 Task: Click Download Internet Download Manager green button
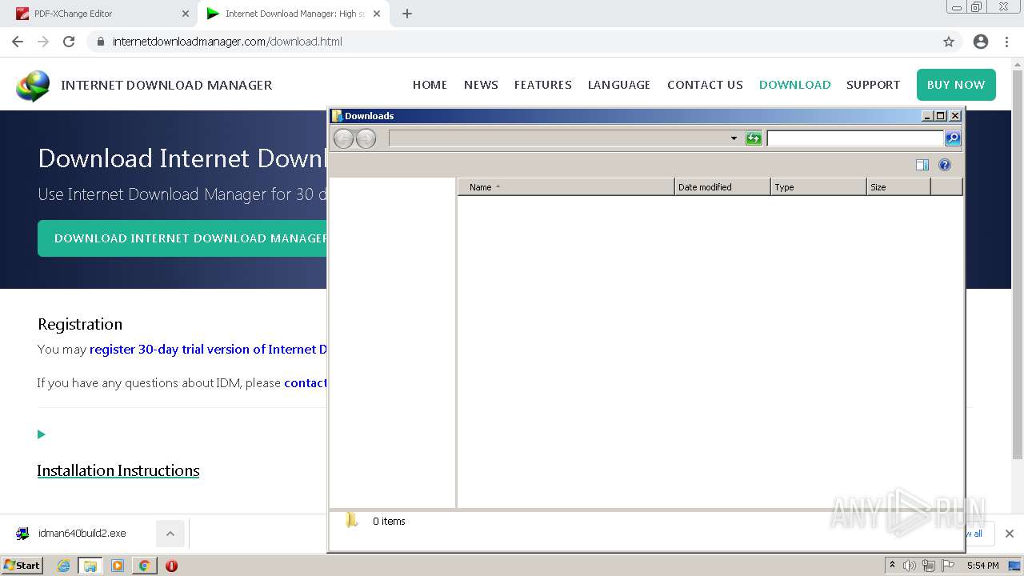(183, 238)
